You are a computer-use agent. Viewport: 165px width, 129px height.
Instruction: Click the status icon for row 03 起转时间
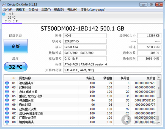click(x=7, y=87)
